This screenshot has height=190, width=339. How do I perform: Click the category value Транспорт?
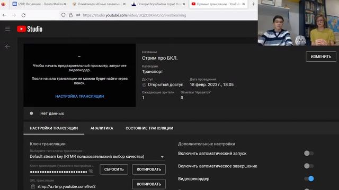click(x=153, y=72)
